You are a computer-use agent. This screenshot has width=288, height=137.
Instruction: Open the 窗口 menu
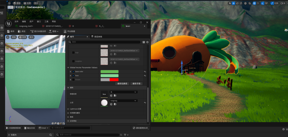click(x=39, y=22)
